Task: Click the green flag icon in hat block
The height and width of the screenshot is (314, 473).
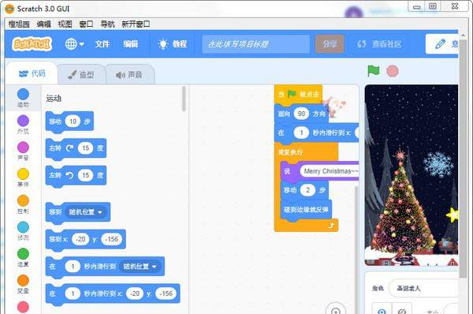Action: pyautogui.click(x=292, y=94)
